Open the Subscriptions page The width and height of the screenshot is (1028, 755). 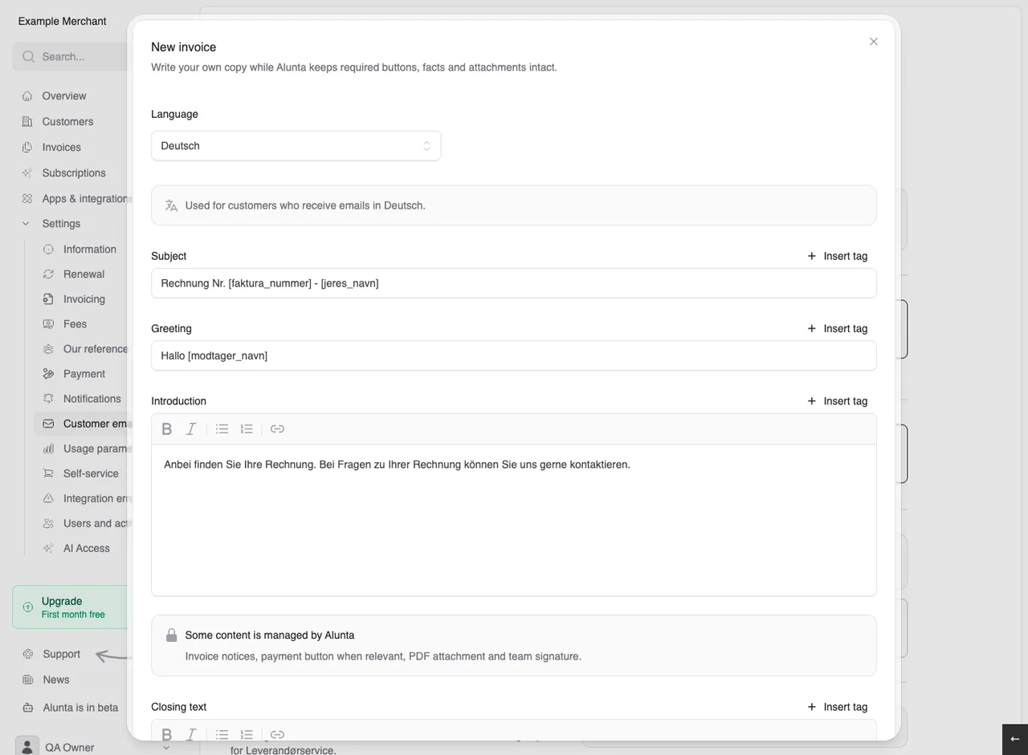point(72,173)
